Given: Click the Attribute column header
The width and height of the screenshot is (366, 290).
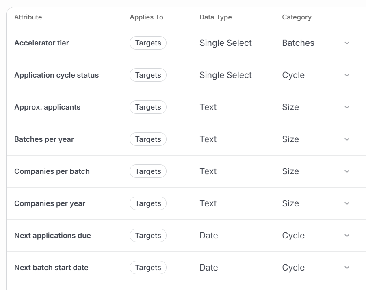Looking at the screenshot, I should tap(28, 17).
